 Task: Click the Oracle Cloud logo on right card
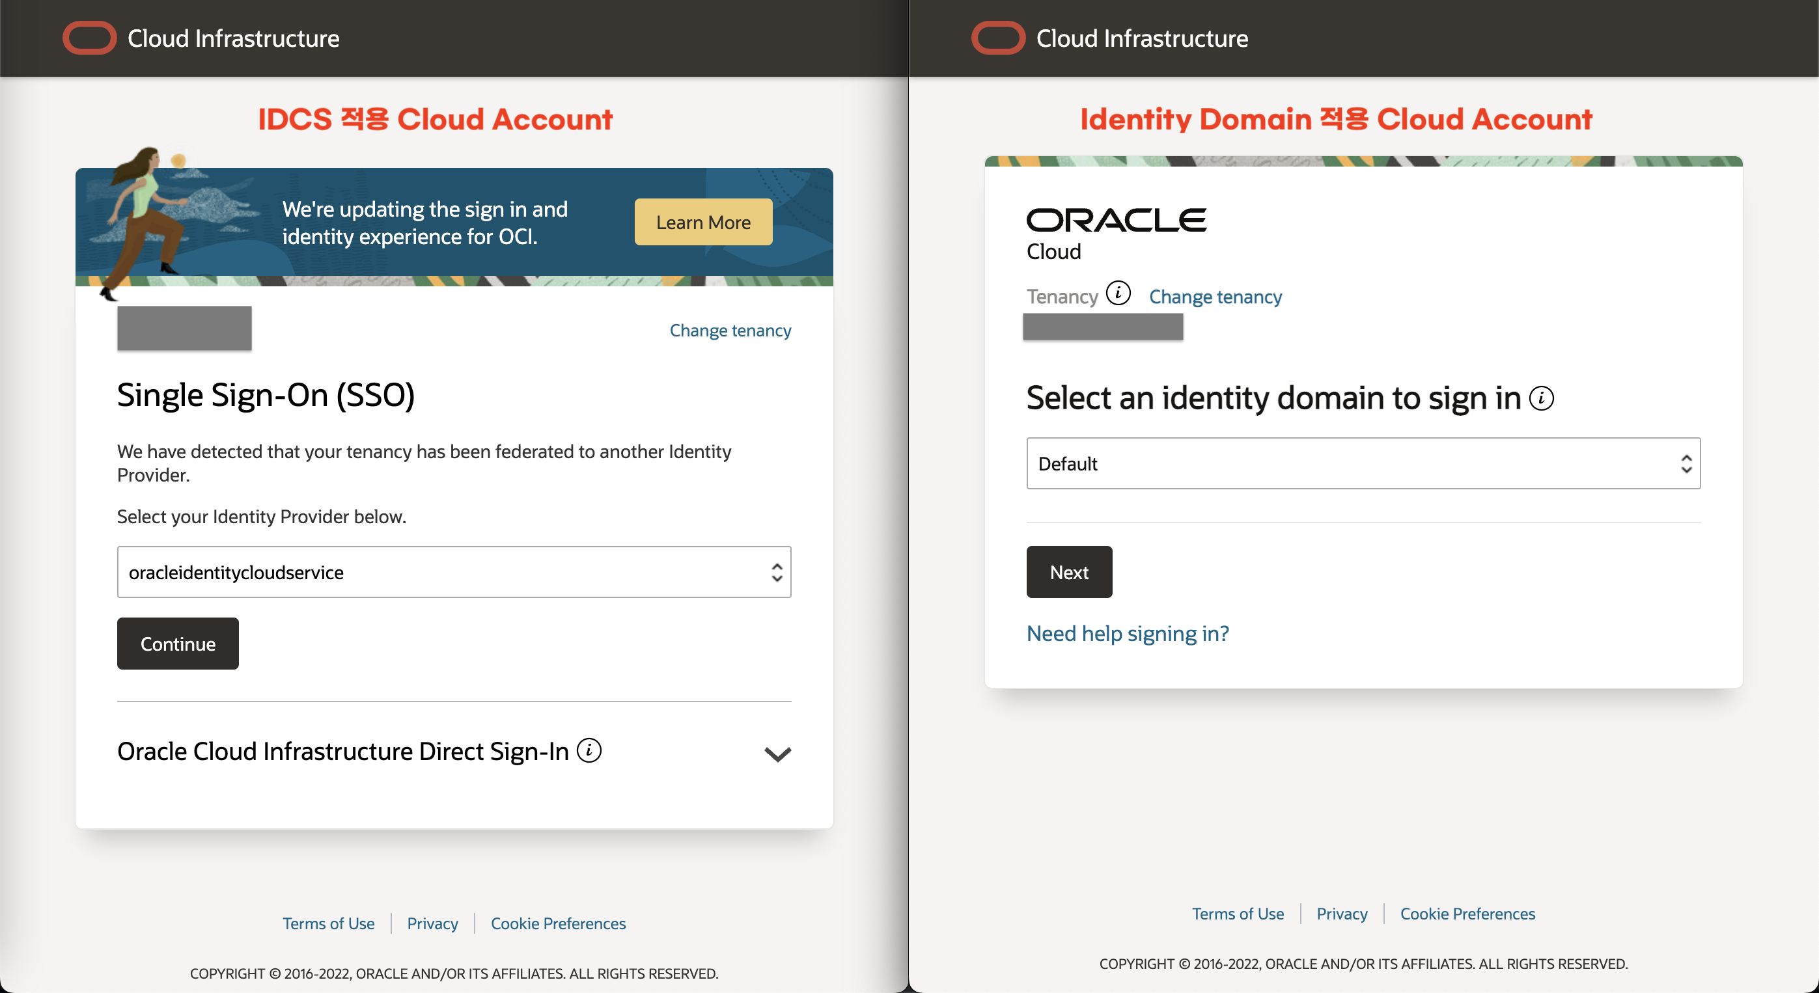point(1117,234)
